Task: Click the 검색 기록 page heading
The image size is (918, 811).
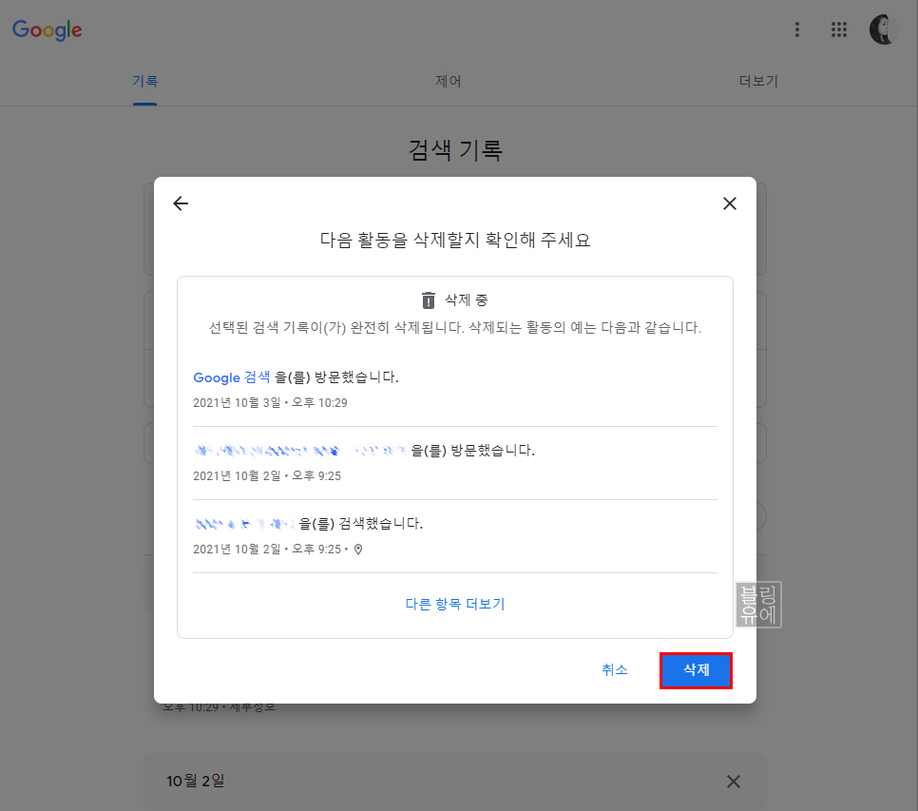Action: [x=454, y=150]
